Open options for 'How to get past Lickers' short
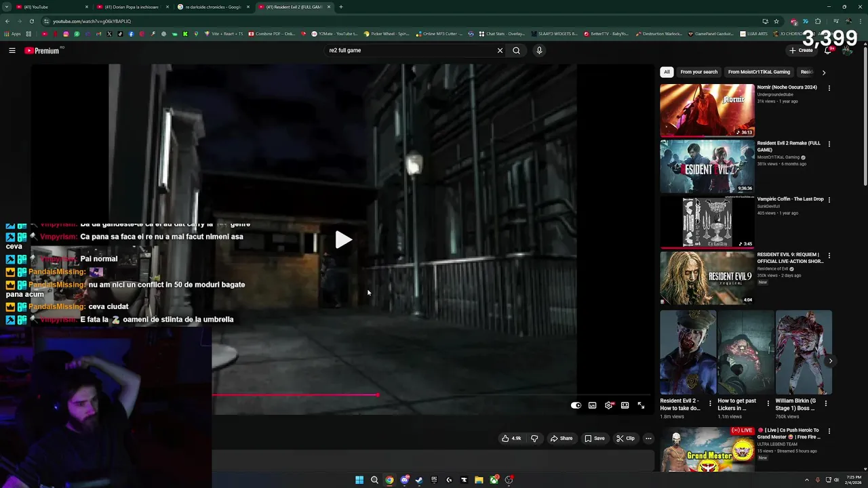The height and width of the screenshot is (488, 868). click(768, 403)
